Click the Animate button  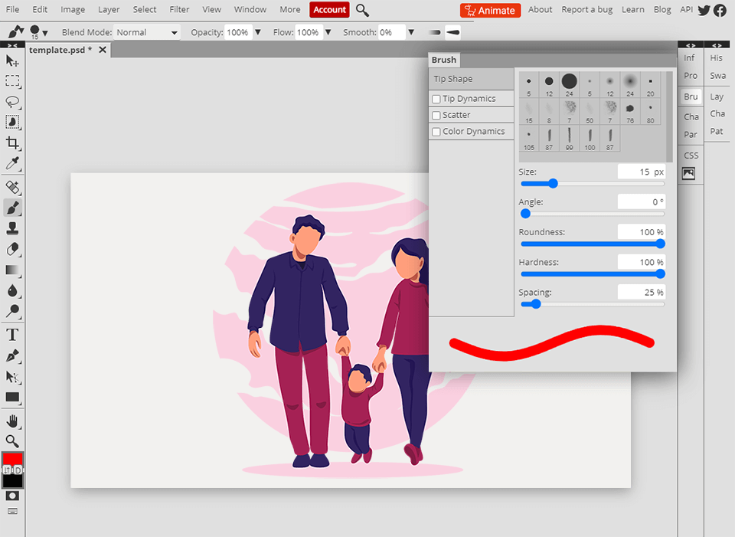pyautogui.click(x=490, y=10)
